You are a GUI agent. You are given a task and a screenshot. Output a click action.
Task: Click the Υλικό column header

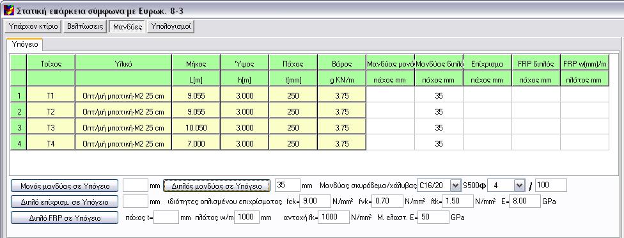123,63
